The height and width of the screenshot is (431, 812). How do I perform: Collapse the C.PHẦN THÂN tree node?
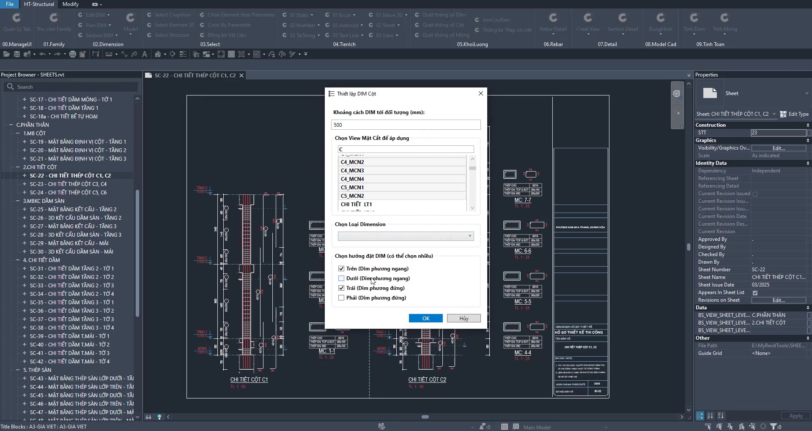click(11, 125)
